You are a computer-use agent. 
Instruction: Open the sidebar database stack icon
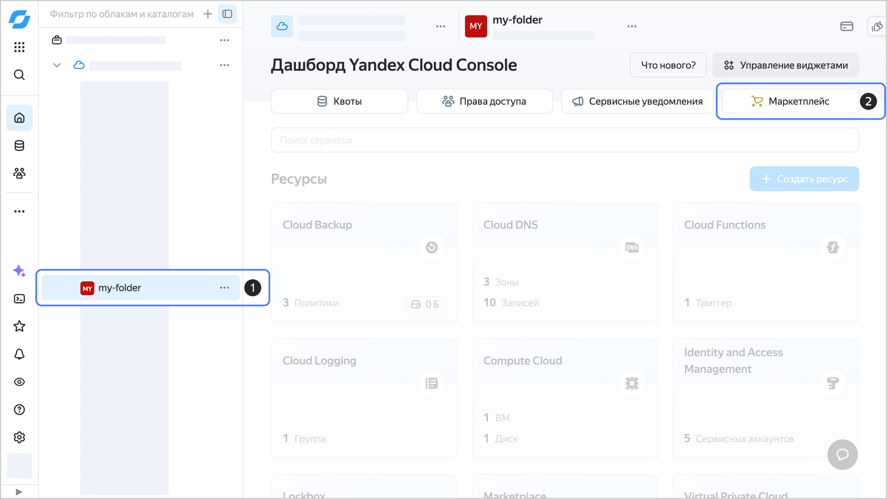[x=19, y=146]
